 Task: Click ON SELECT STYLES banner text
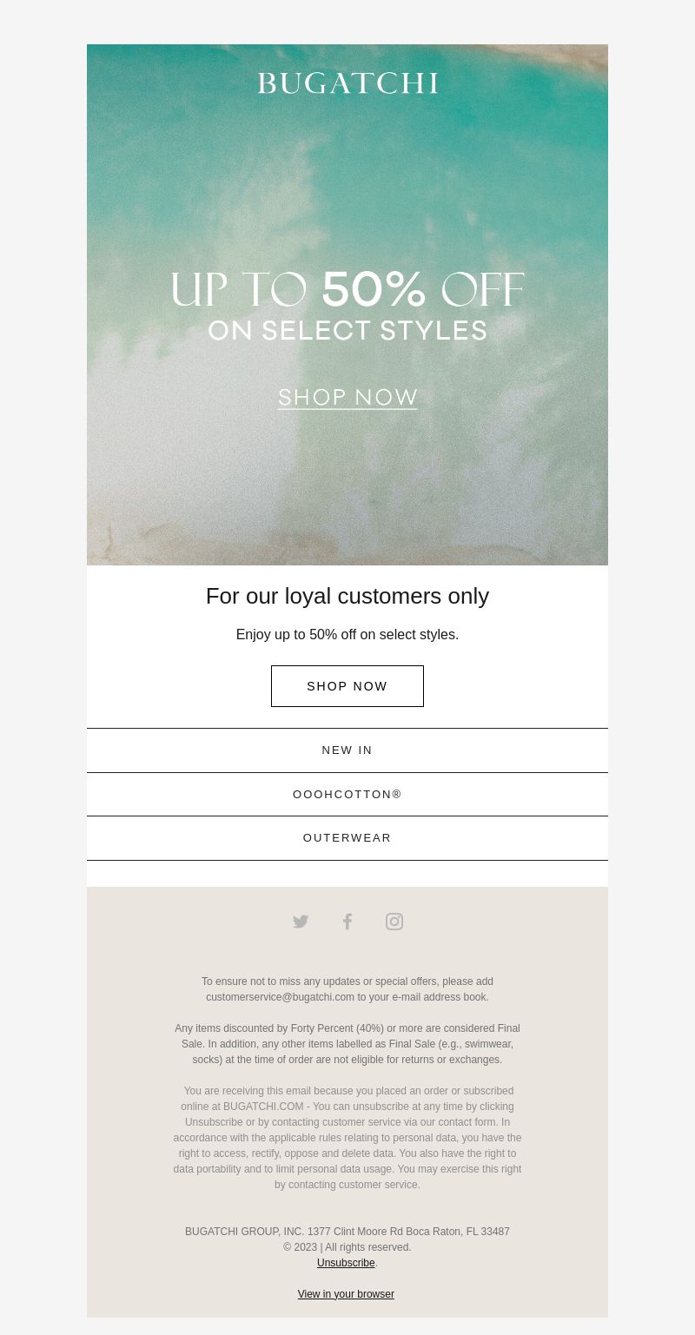347,331
